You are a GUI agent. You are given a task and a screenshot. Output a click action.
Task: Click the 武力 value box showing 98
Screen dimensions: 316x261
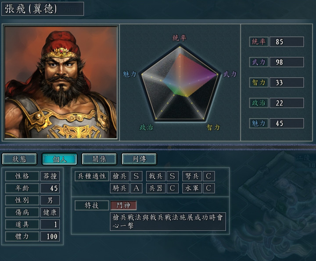(x=287, y=62)
